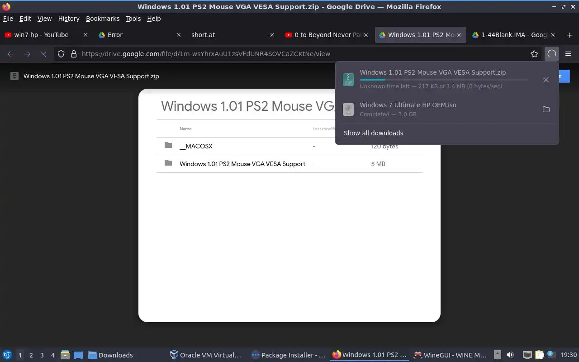
Task: Switch to workspace 2
Action: (x=31, y=355)
